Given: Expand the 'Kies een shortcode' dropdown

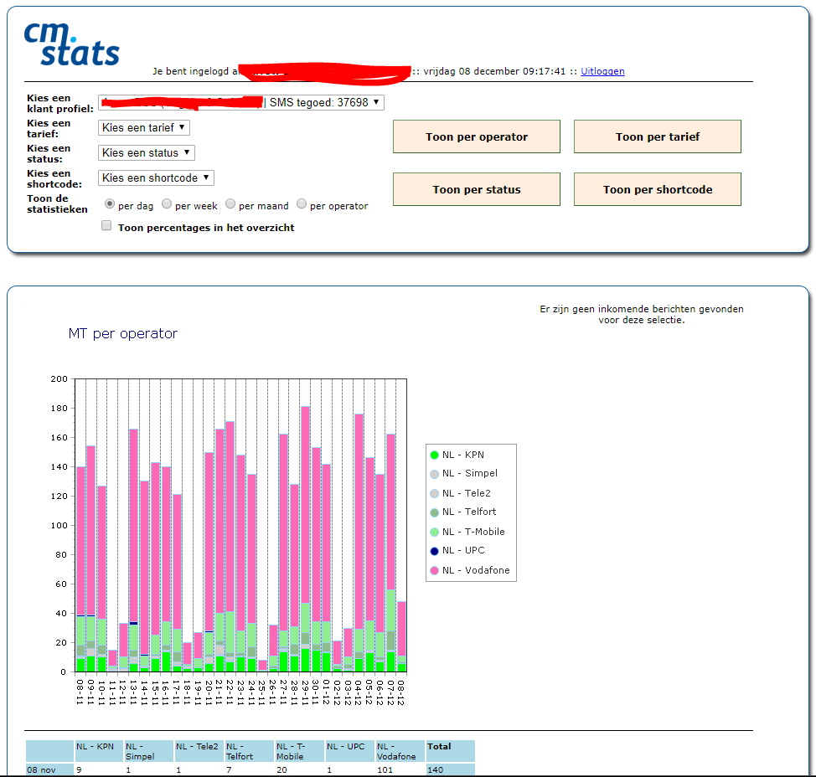Looking at the screenshot, I should tap(156, 178).
